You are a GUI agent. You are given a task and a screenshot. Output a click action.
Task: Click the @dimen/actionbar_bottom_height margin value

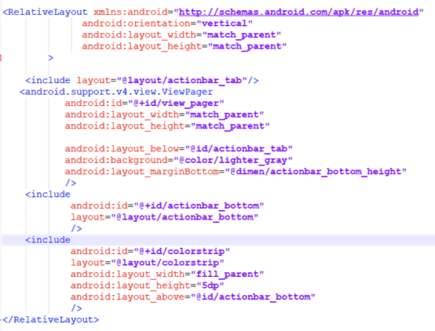point(316,172)
